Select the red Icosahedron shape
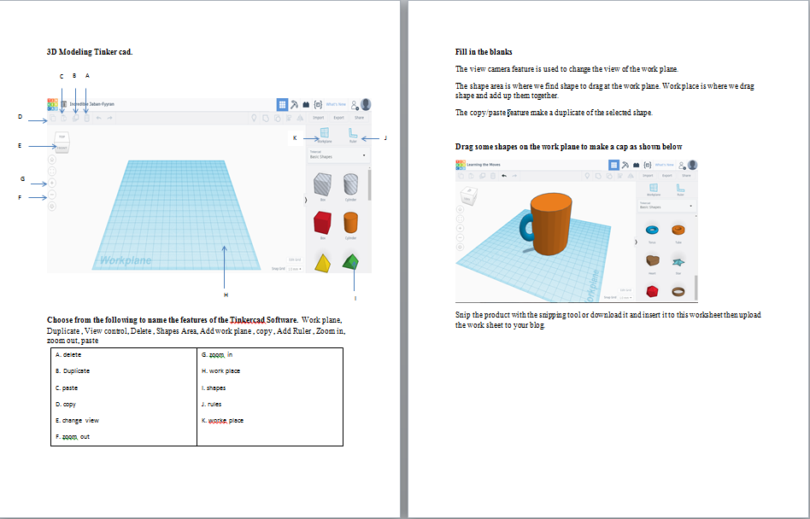 pos(653,291)
